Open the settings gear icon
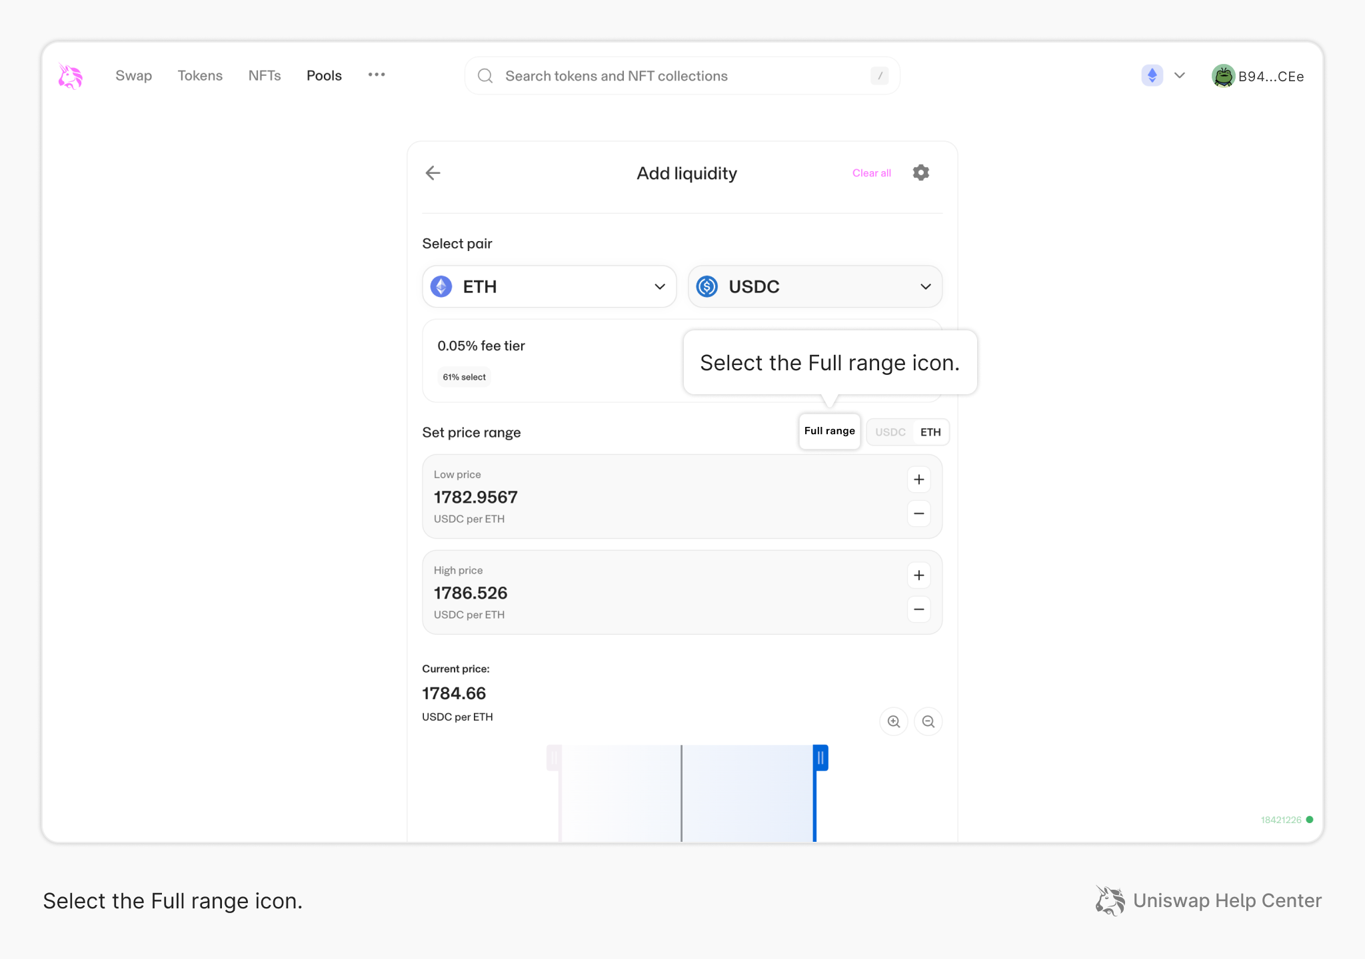 [920, 173]
